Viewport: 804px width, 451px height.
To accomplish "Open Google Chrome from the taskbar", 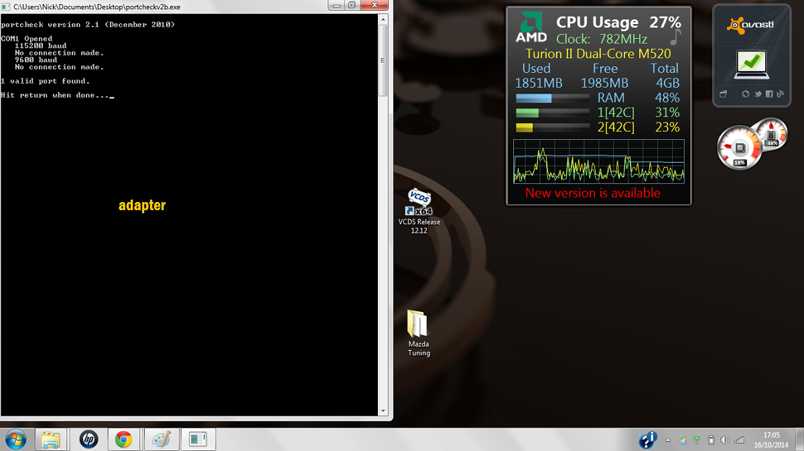I will pyautogui.click(x=123, y=440).
